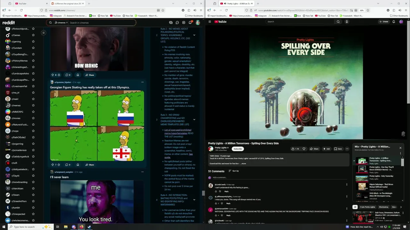Viewport: 410px width, 230px height.
Task: Expand video description with ...more
Action: click(x=243, y=164)
